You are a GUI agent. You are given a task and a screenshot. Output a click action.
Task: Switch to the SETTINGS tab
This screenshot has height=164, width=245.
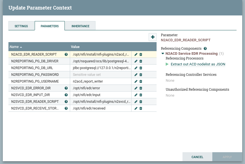(x=21, y=26)
